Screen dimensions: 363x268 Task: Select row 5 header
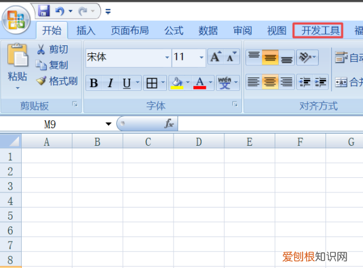pyautogui.click(x=10, y=215)
